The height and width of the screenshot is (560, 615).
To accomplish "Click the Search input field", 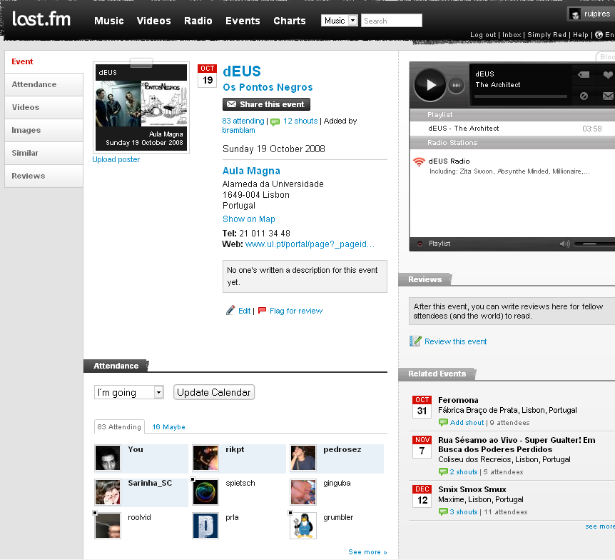I will pyautogui.click(x=392, y=21).
